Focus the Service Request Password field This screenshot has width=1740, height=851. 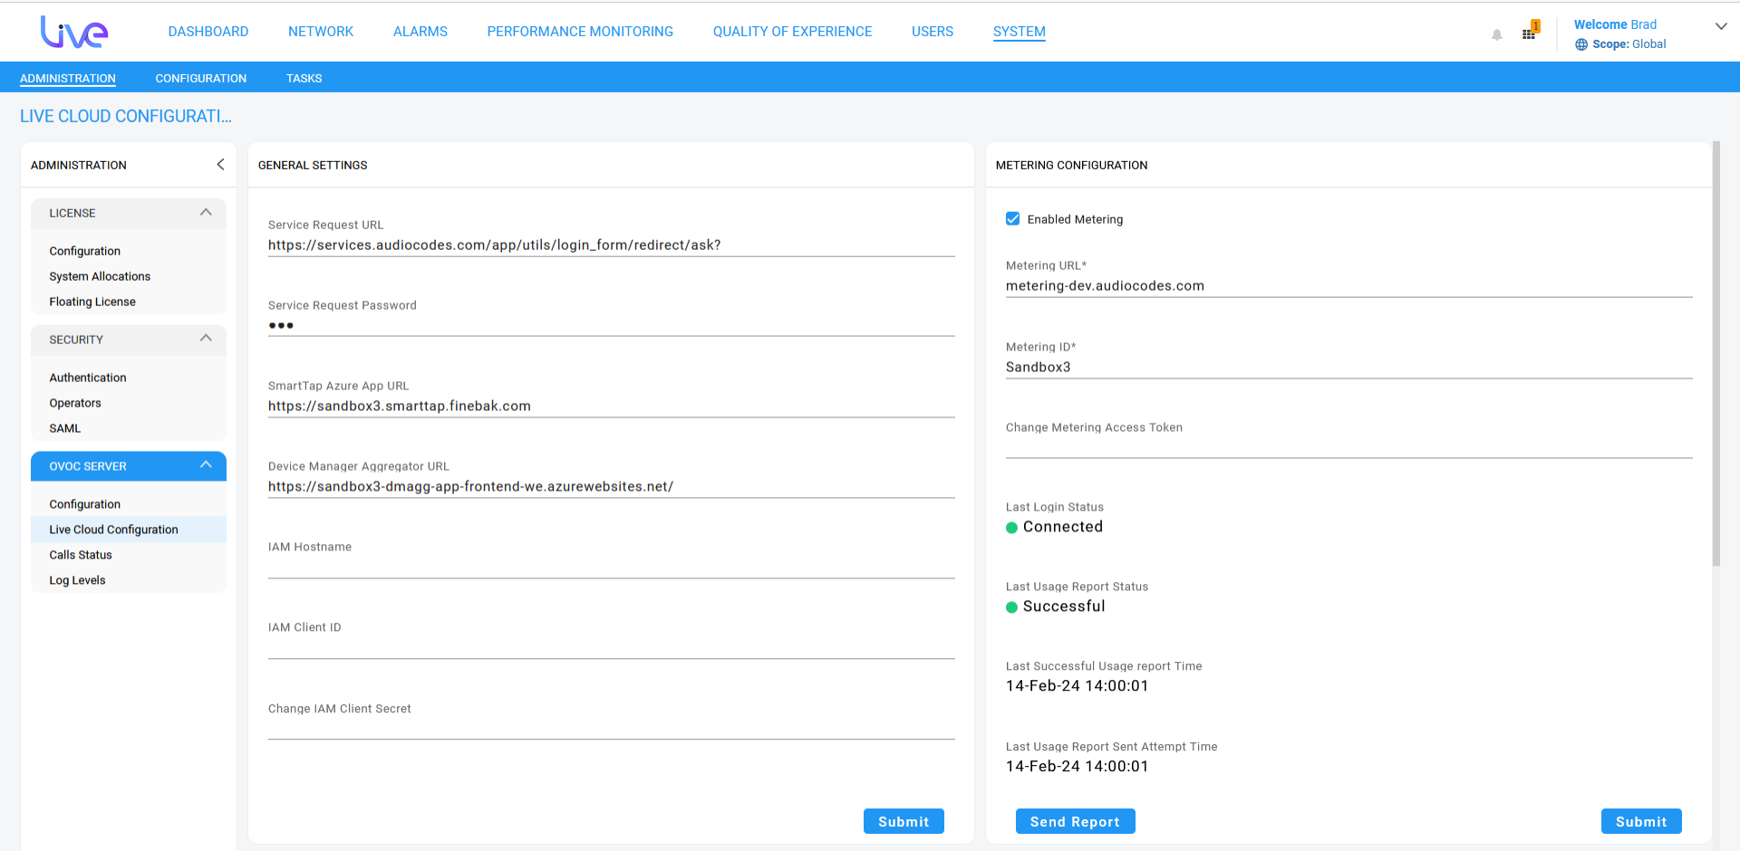click(x=612, y=326)
